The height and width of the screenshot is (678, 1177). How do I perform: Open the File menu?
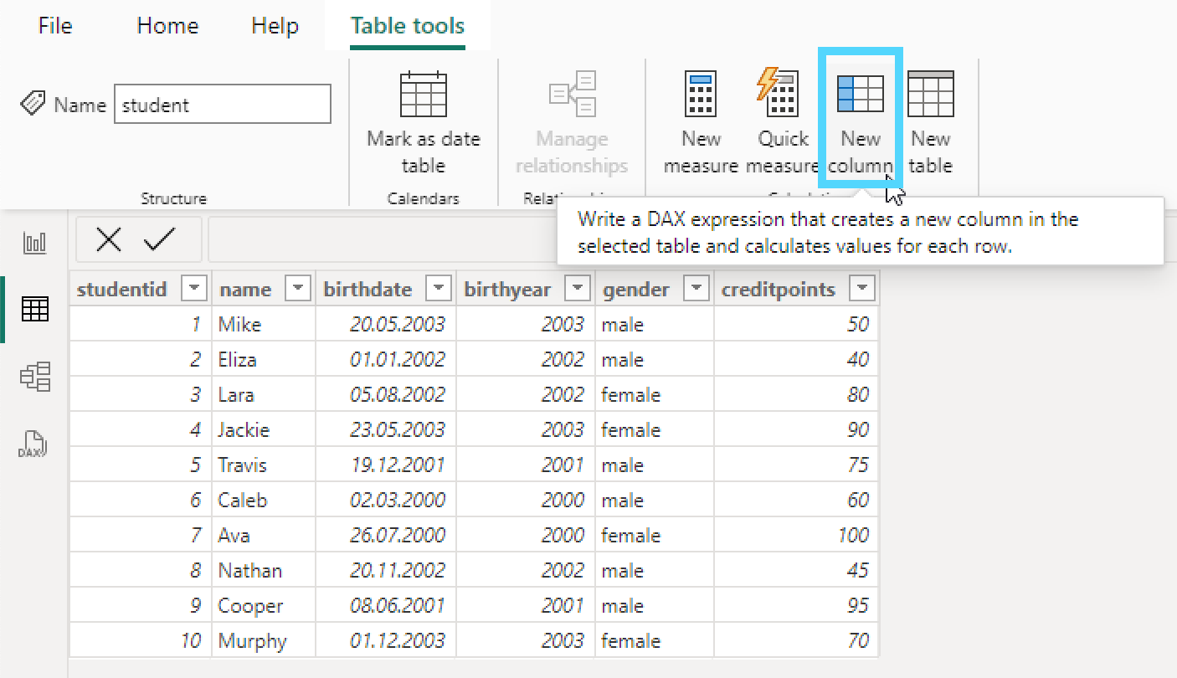tap(55, 26)
